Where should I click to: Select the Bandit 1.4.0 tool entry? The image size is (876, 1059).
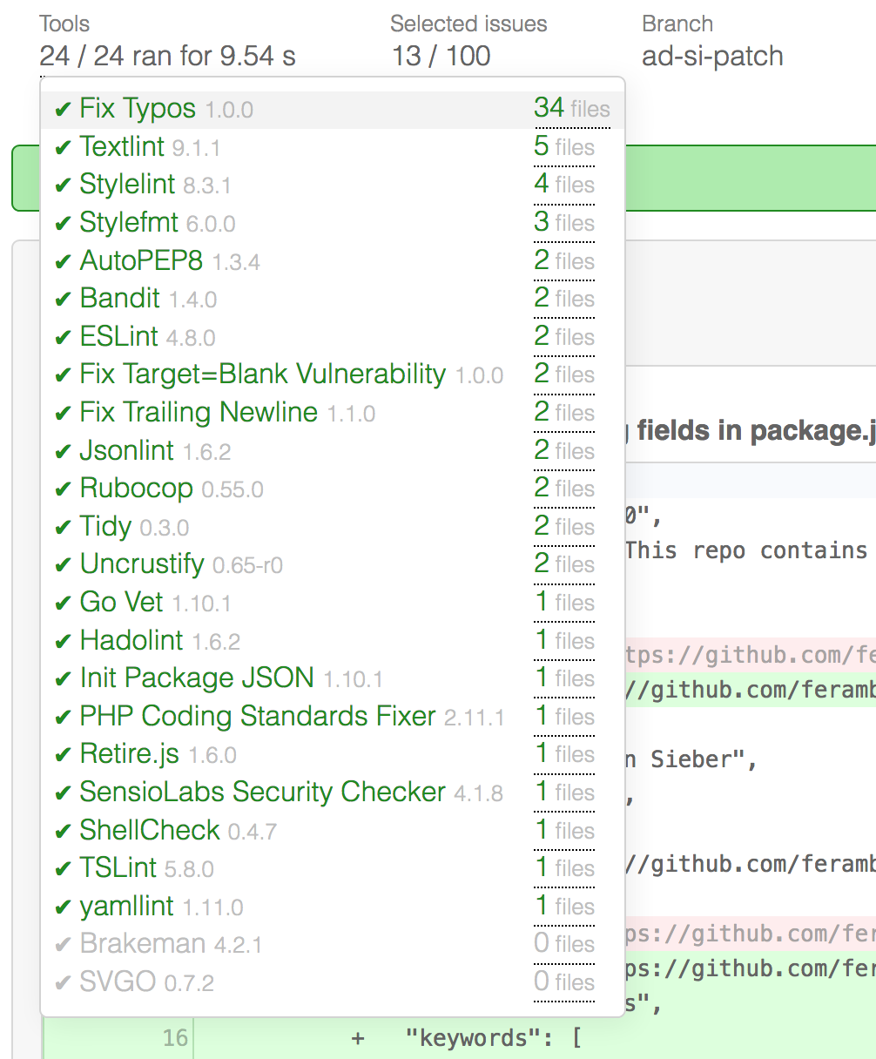pyautogui.click(x=333, y=299)
